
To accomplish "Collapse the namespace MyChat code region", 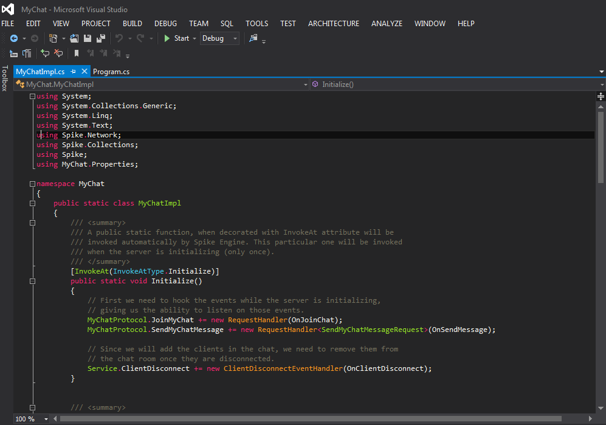I will coord(32,183).
